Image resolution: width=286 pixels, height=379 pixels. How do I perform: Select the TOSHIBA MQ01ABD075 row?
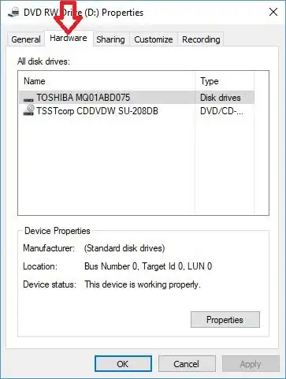(136, 98)
